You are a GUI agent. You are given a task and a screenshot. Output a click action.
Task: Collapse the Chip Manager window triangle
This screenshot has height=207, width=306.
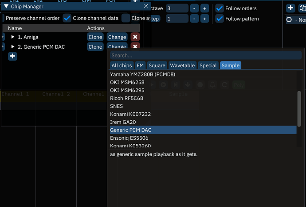(x=6, y=7)
